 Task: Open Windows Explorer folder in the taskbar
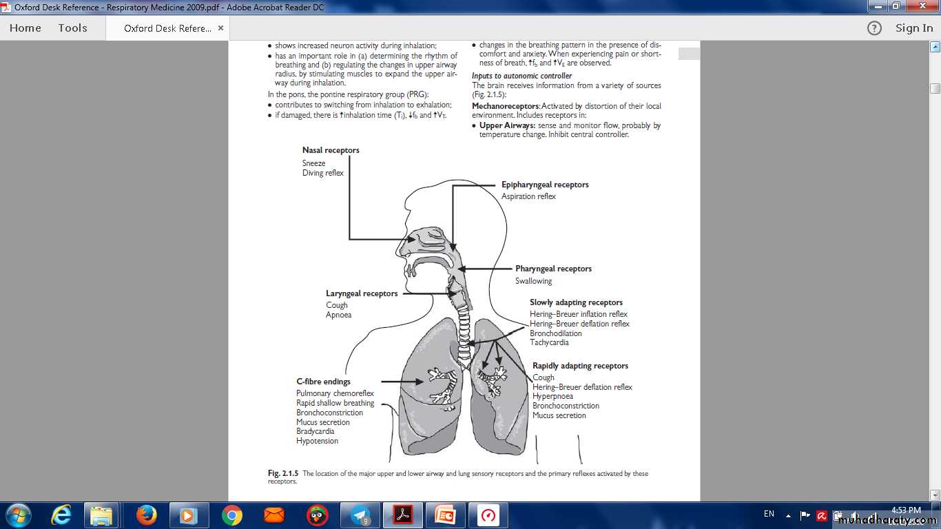click(x=102, y=515)
